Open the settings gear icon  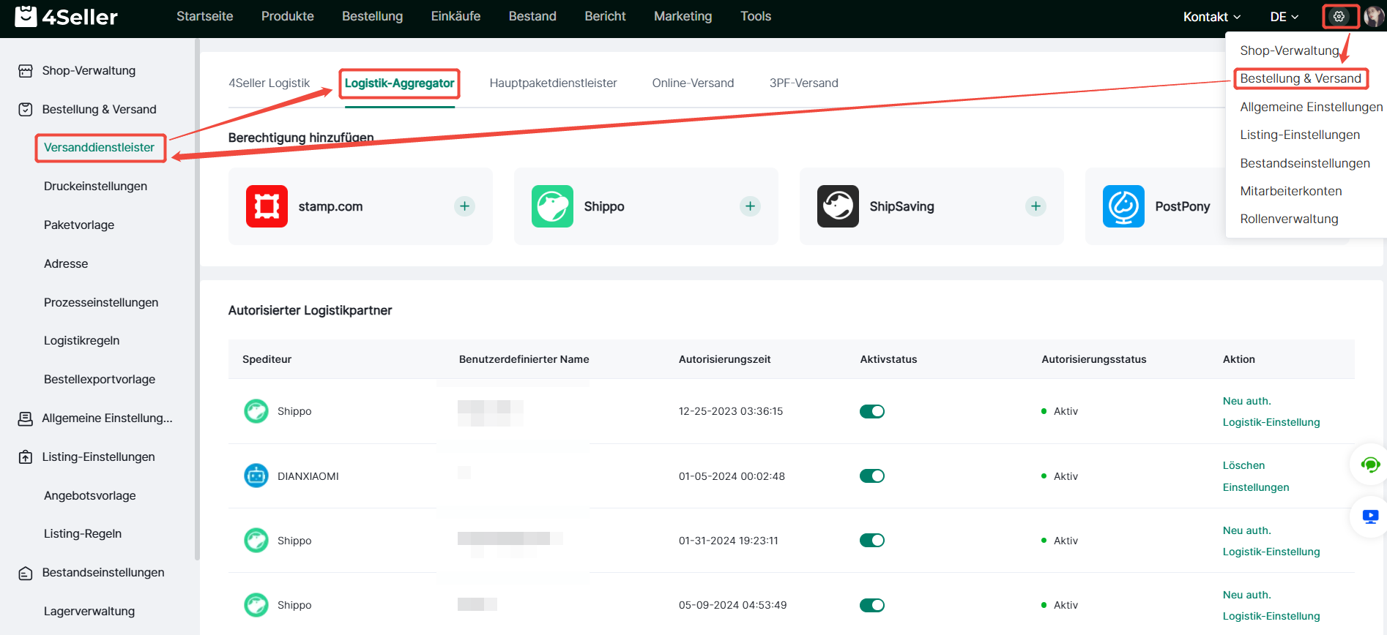pyautogui.click(x=1339, y=16)
